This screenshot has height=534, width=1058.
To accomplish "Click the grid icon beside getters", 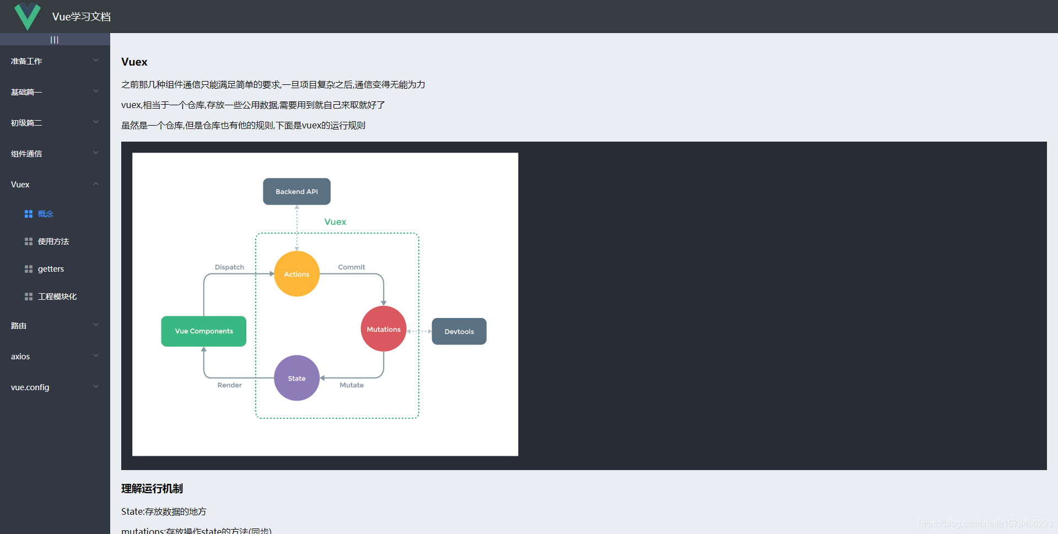I will click(29, 269).
